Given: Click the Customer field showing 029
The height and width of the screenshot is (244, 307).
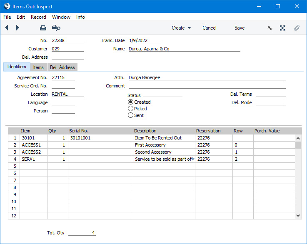Looking at the screenshot, I should [68, 49].
